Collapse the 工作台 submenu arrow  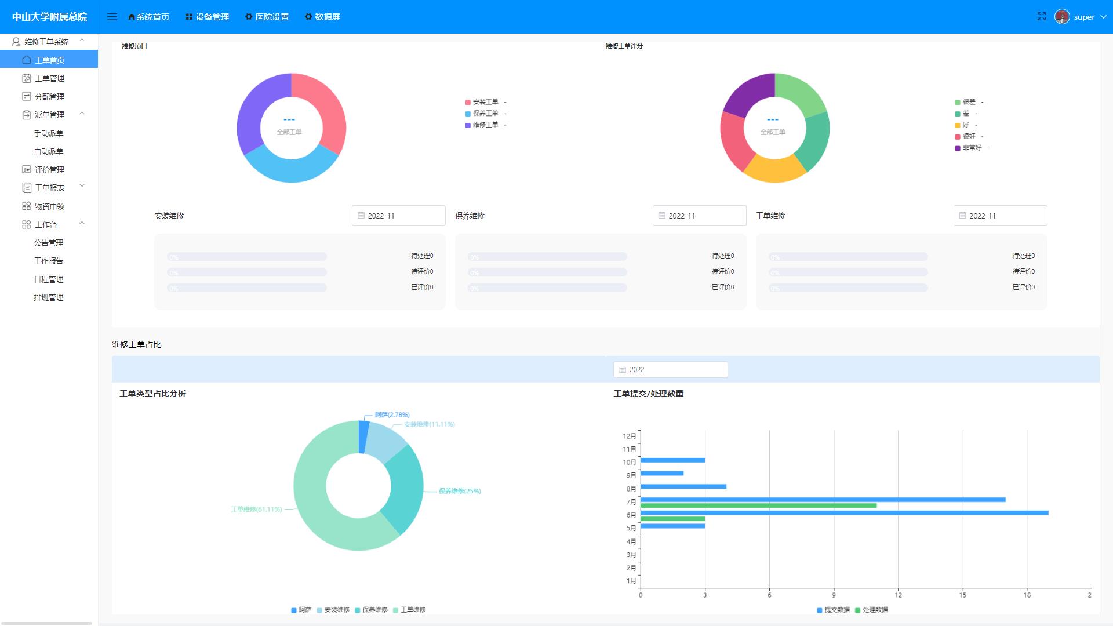pos(82,223)
